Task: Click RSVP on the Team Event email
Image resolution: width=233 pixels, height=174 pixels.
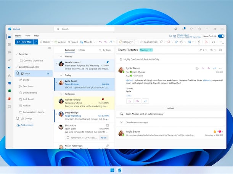Action: (x=103, y=138)
